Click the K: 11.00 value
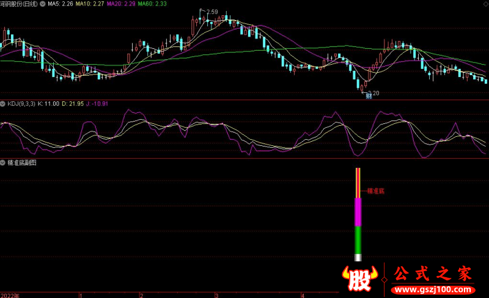The height and width of the screenshot is (298, 489). coord(48,103)
